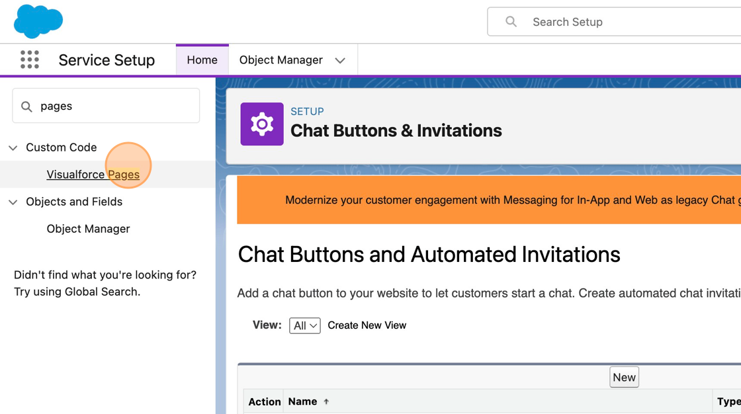Image resolution: width=741 pixels, height=414 pixels.
Task: Open Visualforce Pages in sidebar
Action: (93, 175)
